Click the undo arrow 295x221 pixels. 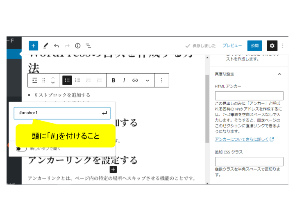tap(57, 46)
